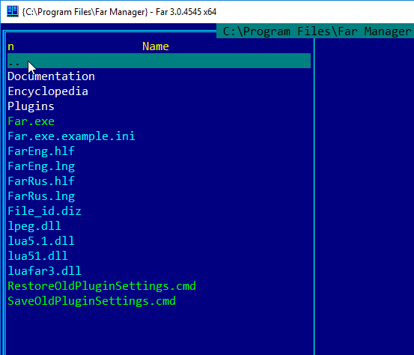Select FarRus.hlf in the file list

click(41, 181)
